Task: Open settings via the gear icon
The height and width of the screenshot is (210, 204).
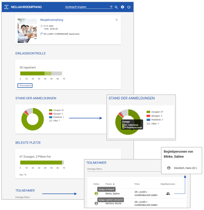Action: 122,7
